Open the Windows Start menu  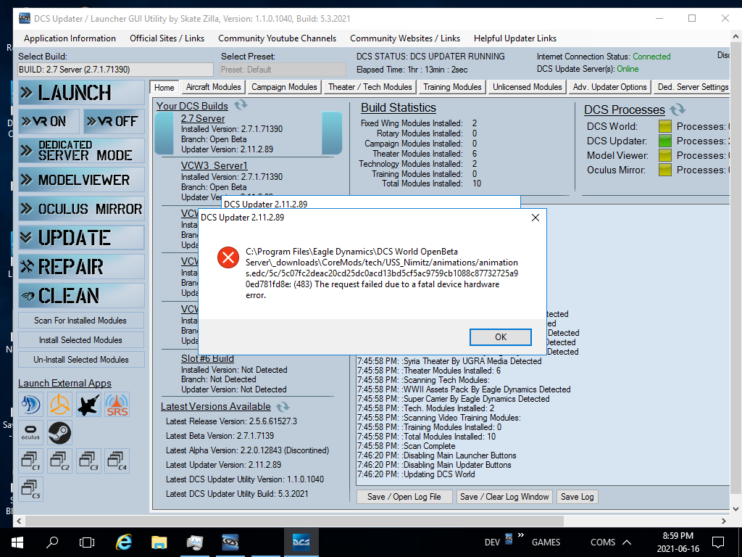17,542
